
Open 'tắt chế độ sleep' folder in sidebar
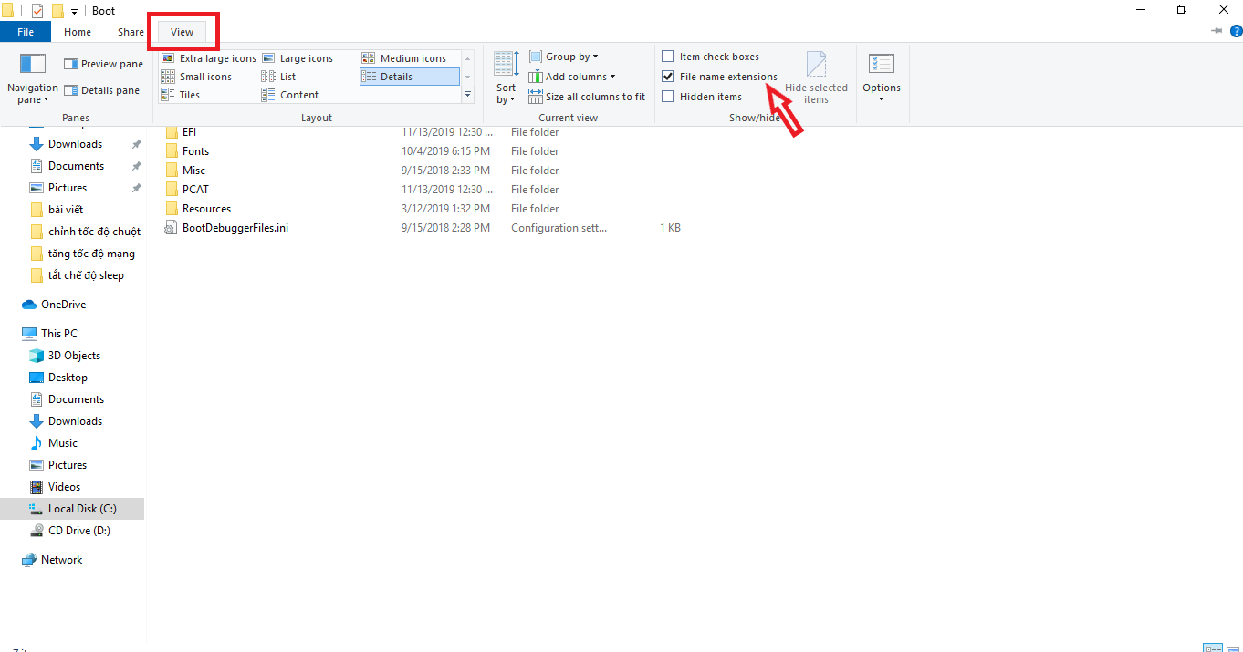coord(86,275)
